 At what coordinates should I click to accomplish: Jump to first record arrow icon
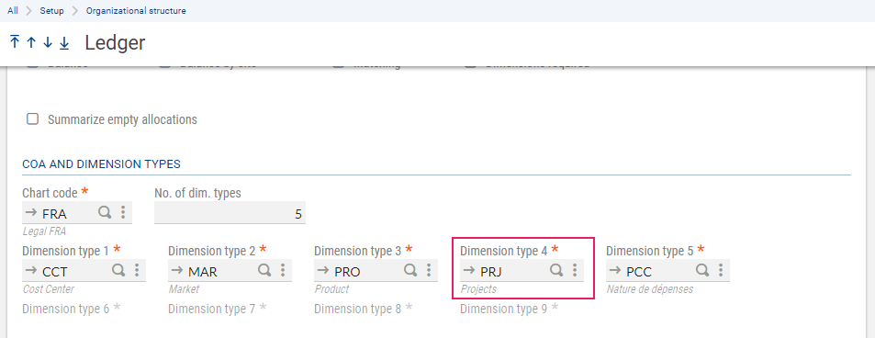coord(15,42)
